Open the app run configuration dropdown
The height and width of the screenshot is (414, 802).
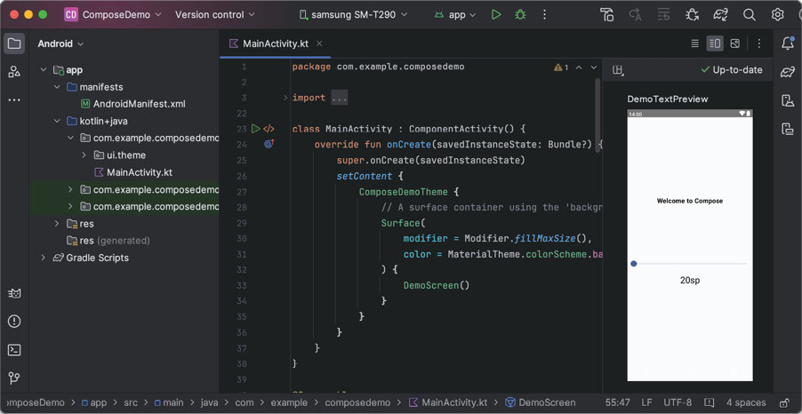[x=455, y=15]
